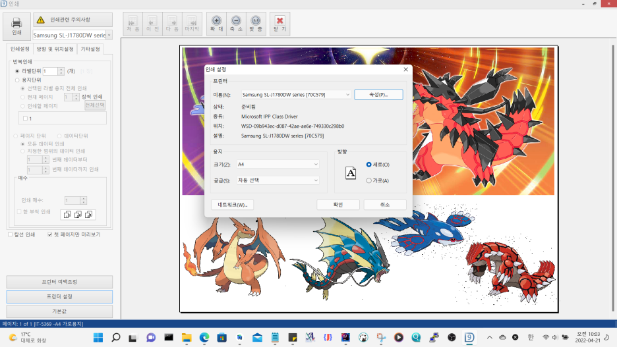Screen dimensions: 617x347
Task: Show hidden system tray icons
Action: [x=490, y=337]
